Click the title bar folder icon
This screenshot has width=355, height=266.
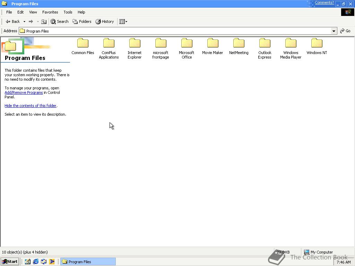click(x=4, y=3)
